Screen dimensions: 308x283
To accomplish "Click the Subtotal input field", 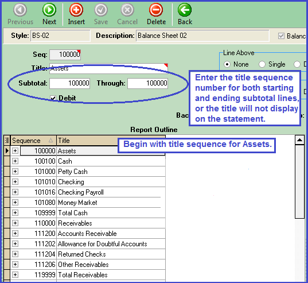I will click(70, 83).
